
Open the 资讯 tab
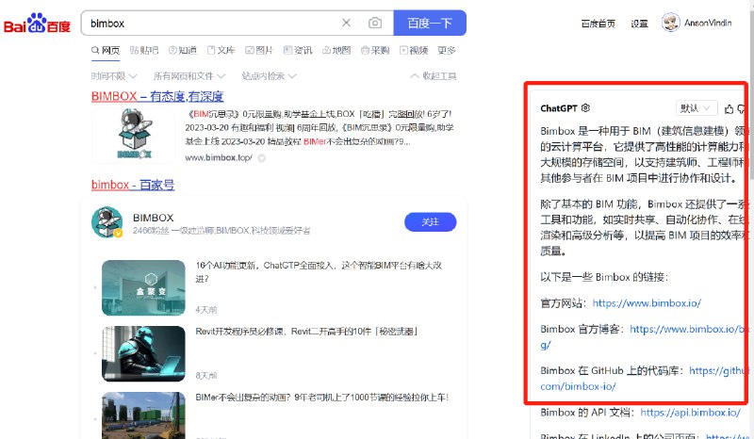point(298,50)
